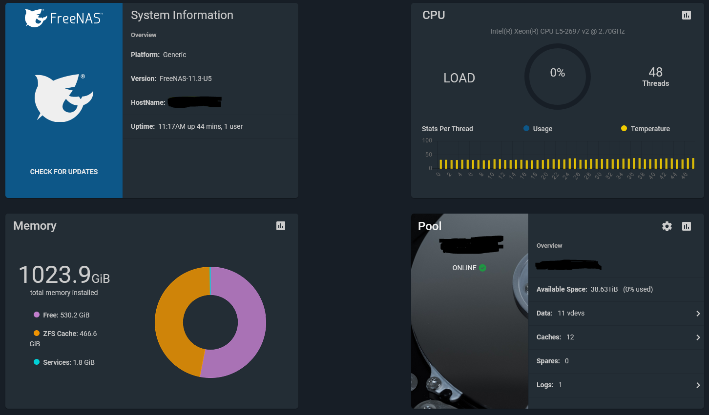Click Caches 12 text
Image resolution: width=709 pixels, height=415 pixels.
point(555,337)
